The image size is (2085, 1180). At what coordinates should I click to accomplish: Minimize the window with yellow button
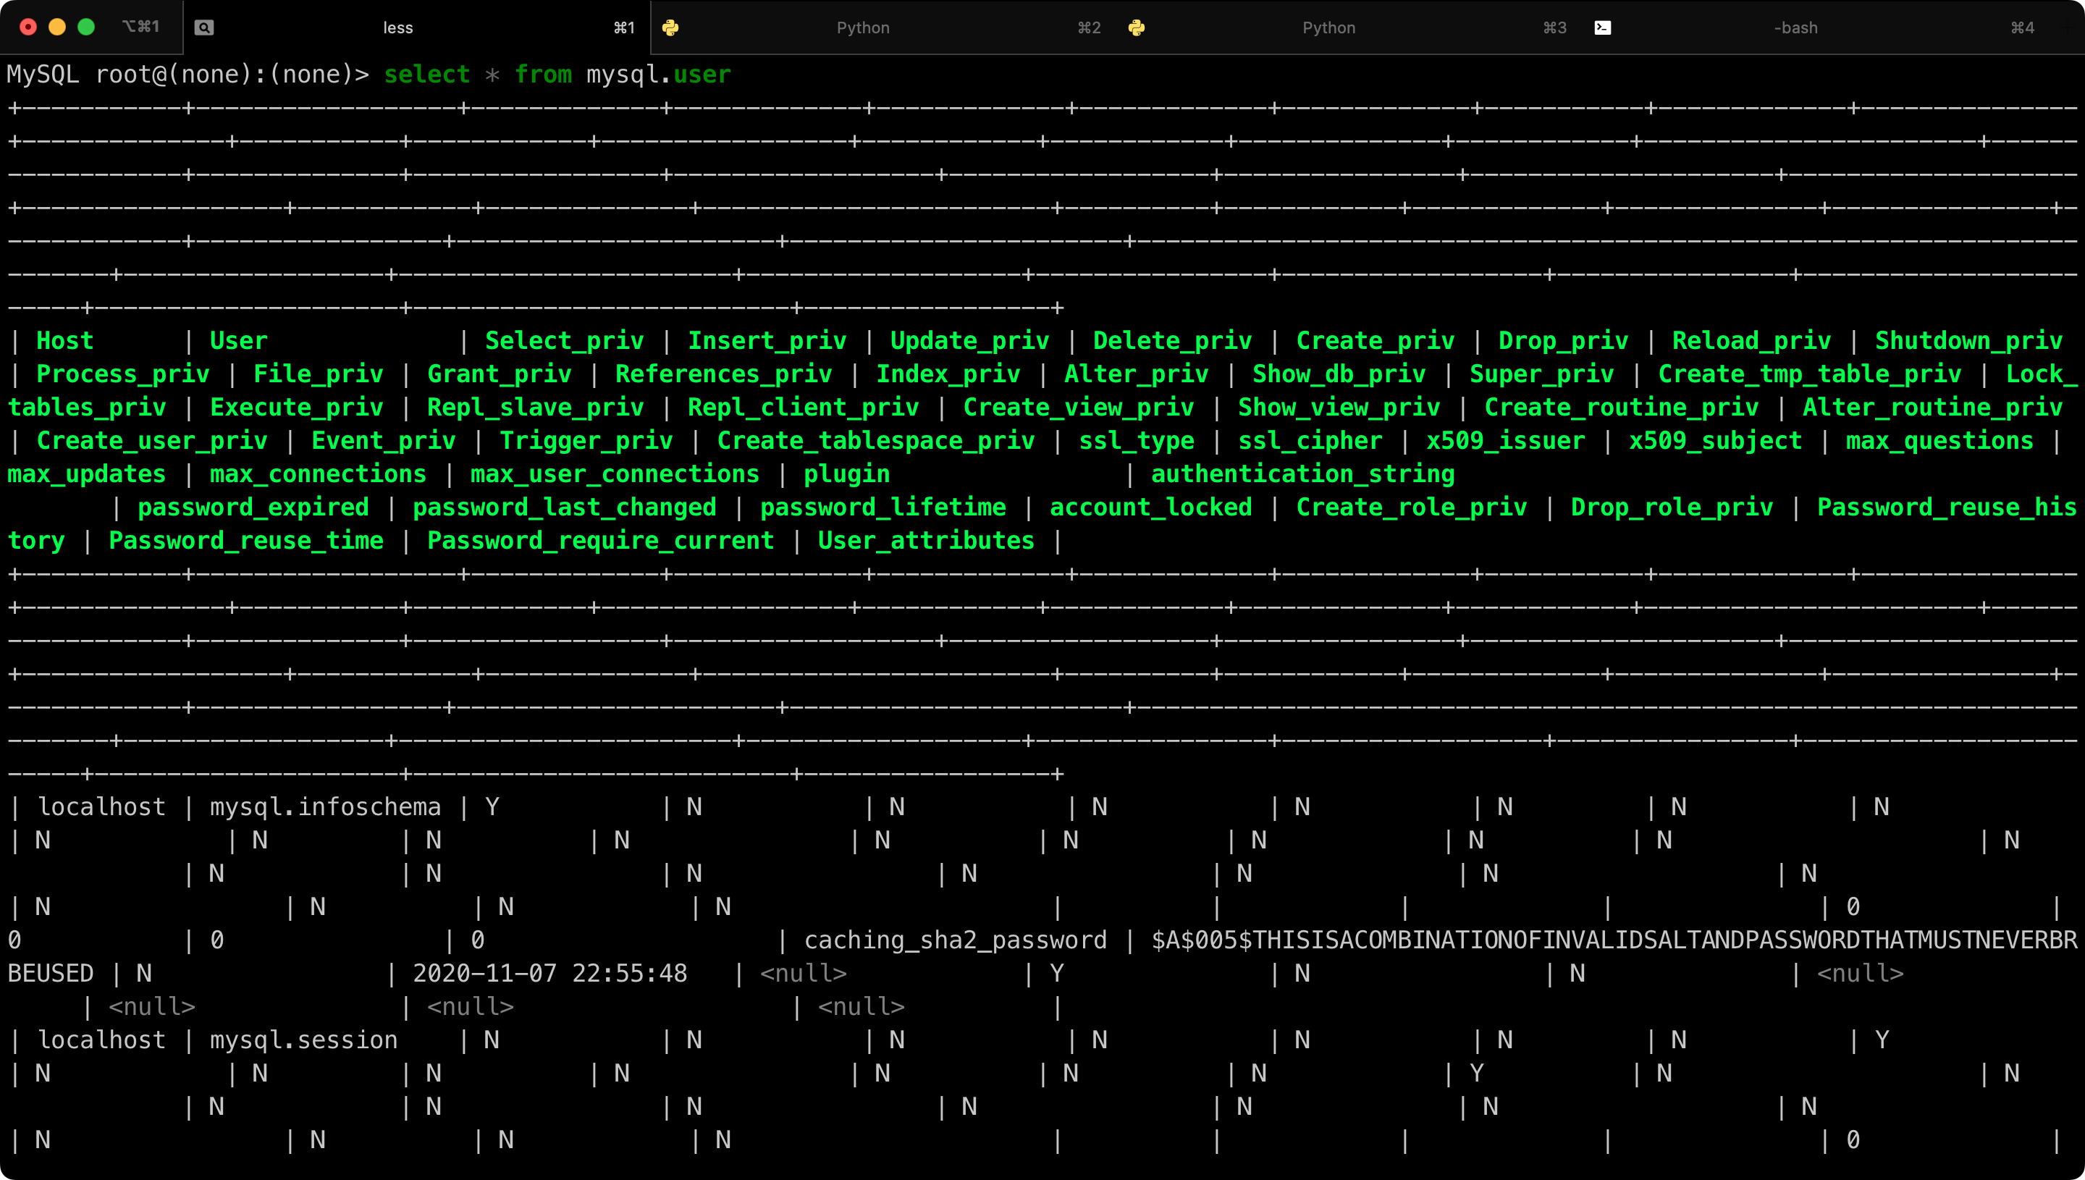click(x=57, y=27)
